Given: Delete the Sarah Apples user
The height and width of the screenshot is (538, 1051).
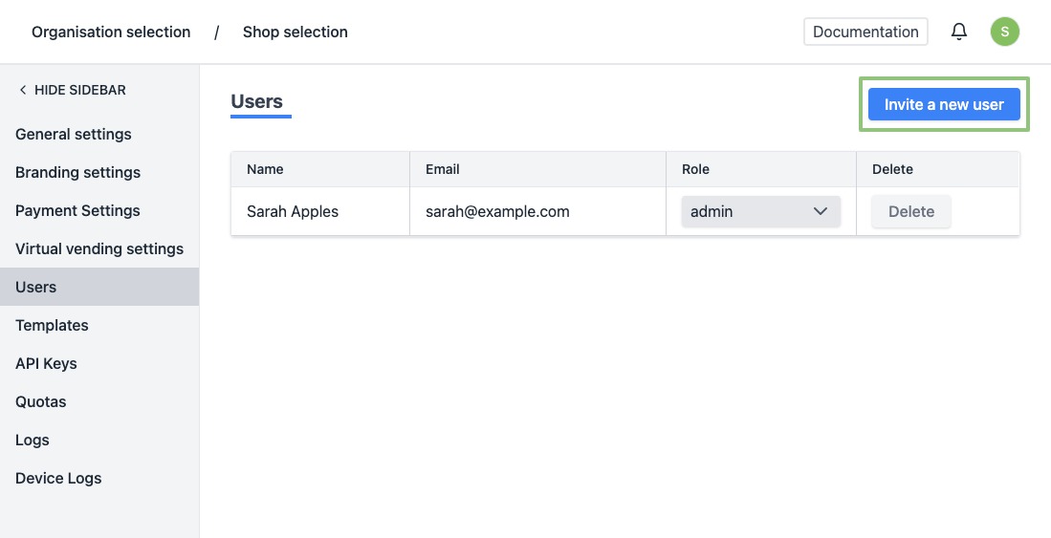Looking at the screenshot, I should pyautogui.click(x=910, y=211).
